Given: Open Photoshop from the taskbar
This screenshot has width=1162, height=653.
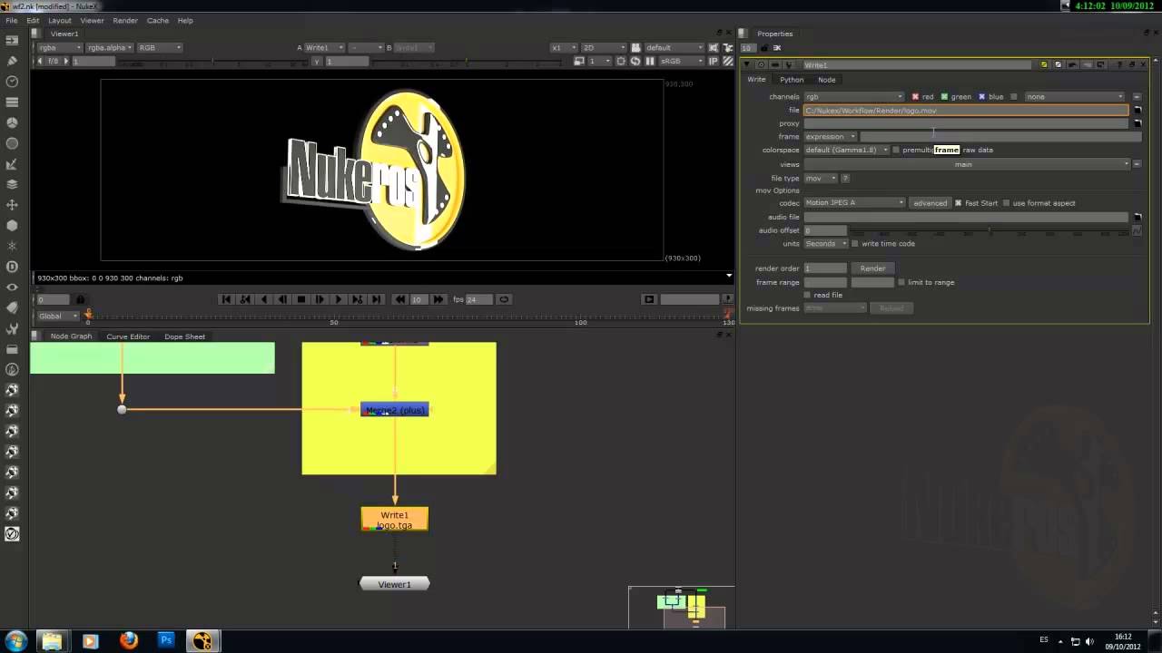Looking at the screenshot, I should coord(166,640).
